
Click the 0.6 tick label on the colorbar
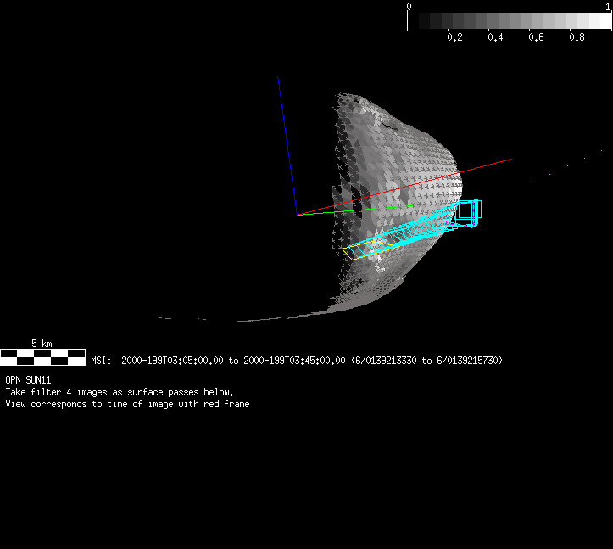pos(536,38)
